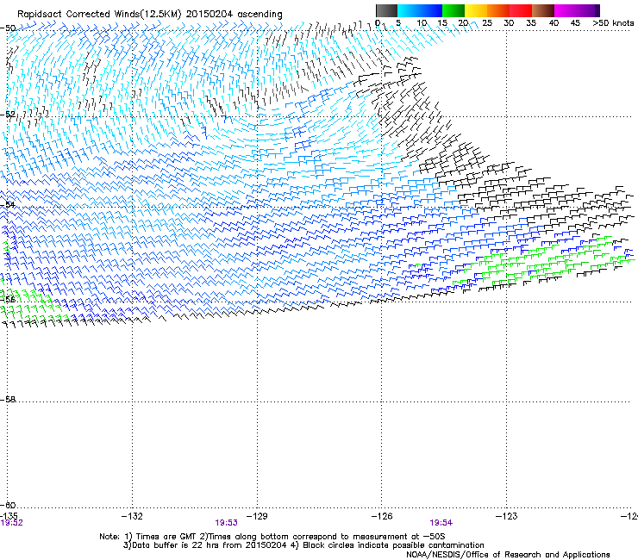Click the purple '19:52' time label
Image resolution: width=638 pixels, height=560 pixels.
coord(12,523)
